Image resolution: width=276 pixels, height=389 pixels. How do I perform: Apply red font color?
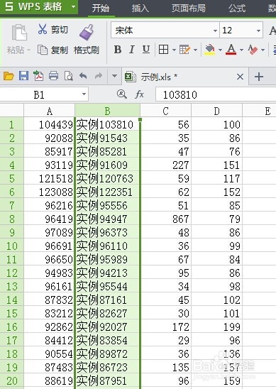coord(231,50)
